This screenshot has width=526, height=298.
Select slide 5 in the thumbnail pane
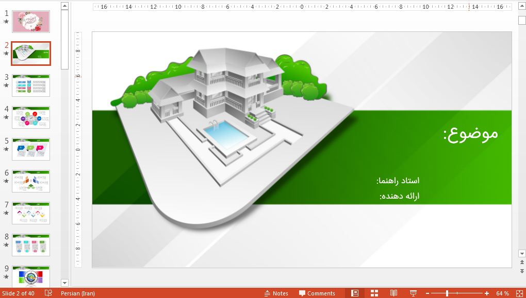(x=31, y=149)
